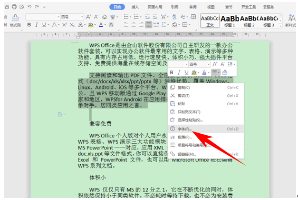Viewport: 298px width, 200px height.
Task: Open Print Preview from quick access bar
Action: click(22, 7)
